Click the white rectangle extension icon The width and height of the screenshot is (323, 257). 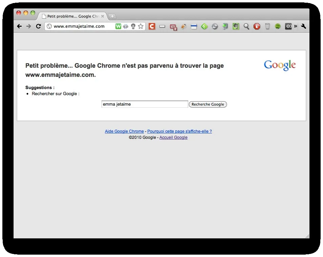(x=162, y=26)
